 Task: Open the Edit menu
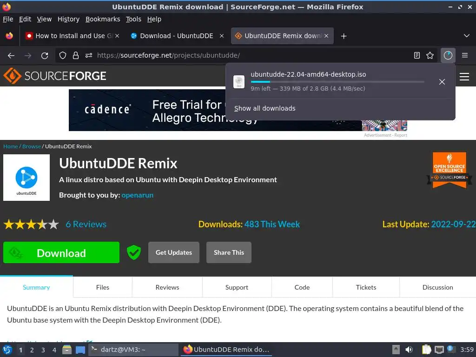point(25,19)
